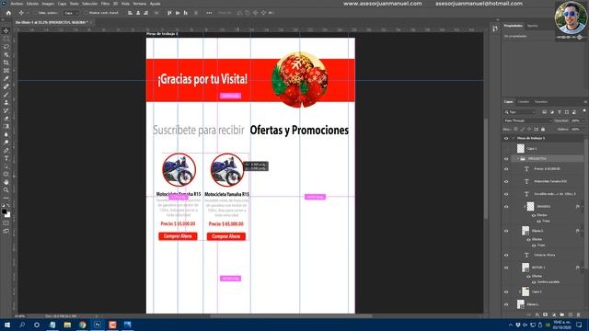Switch to the Ajustes tab
The width and height of the screenshot is (589, 331).
pyautogui.click(x=532, y=26)
